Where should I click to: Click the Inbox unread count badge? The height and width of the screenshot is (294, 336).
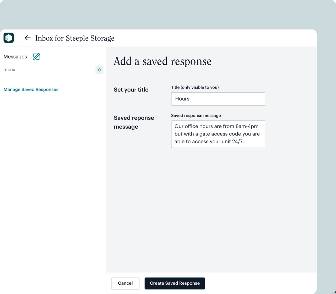(99, 70)
